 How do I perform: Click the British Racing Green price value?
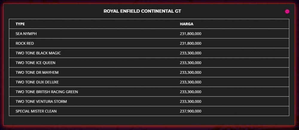(190, 92)
